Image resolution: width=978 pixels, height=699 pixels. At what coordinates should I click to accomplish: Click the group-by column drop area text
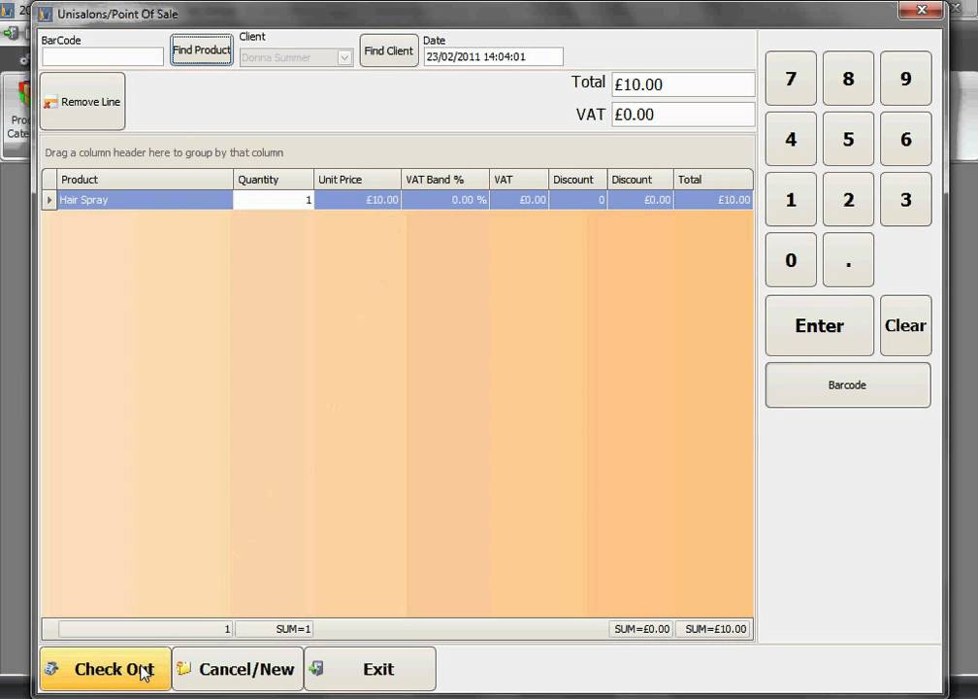pos(164,153)
